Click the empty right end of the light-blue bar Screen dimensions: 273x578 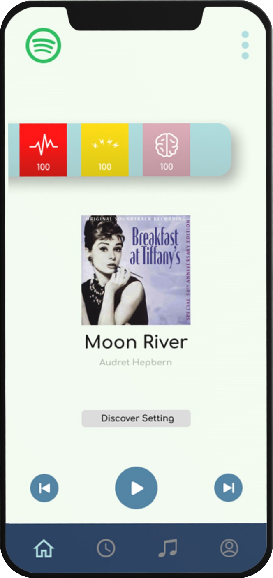211,150
